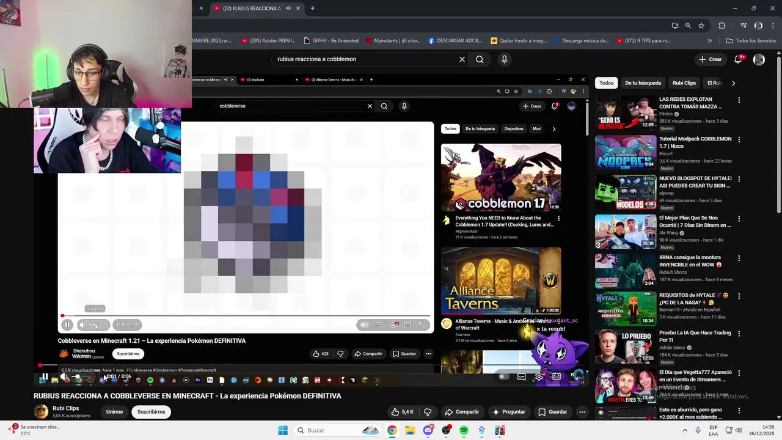Viewport: 782px width, 440px height.
Task: Click the install app icon in address bar
Action: tap(674, 26)
